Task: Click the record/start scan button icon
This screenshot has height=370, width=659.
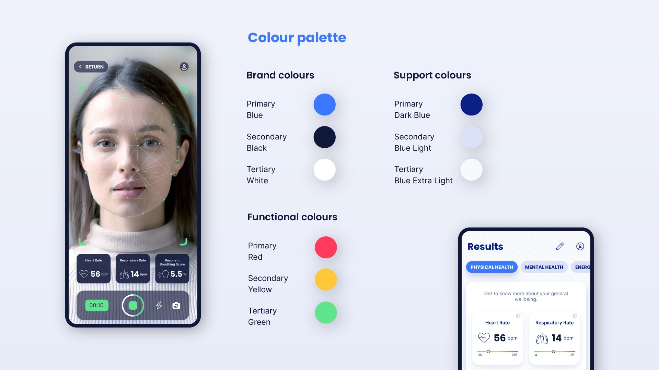Action: pos(134,305)
